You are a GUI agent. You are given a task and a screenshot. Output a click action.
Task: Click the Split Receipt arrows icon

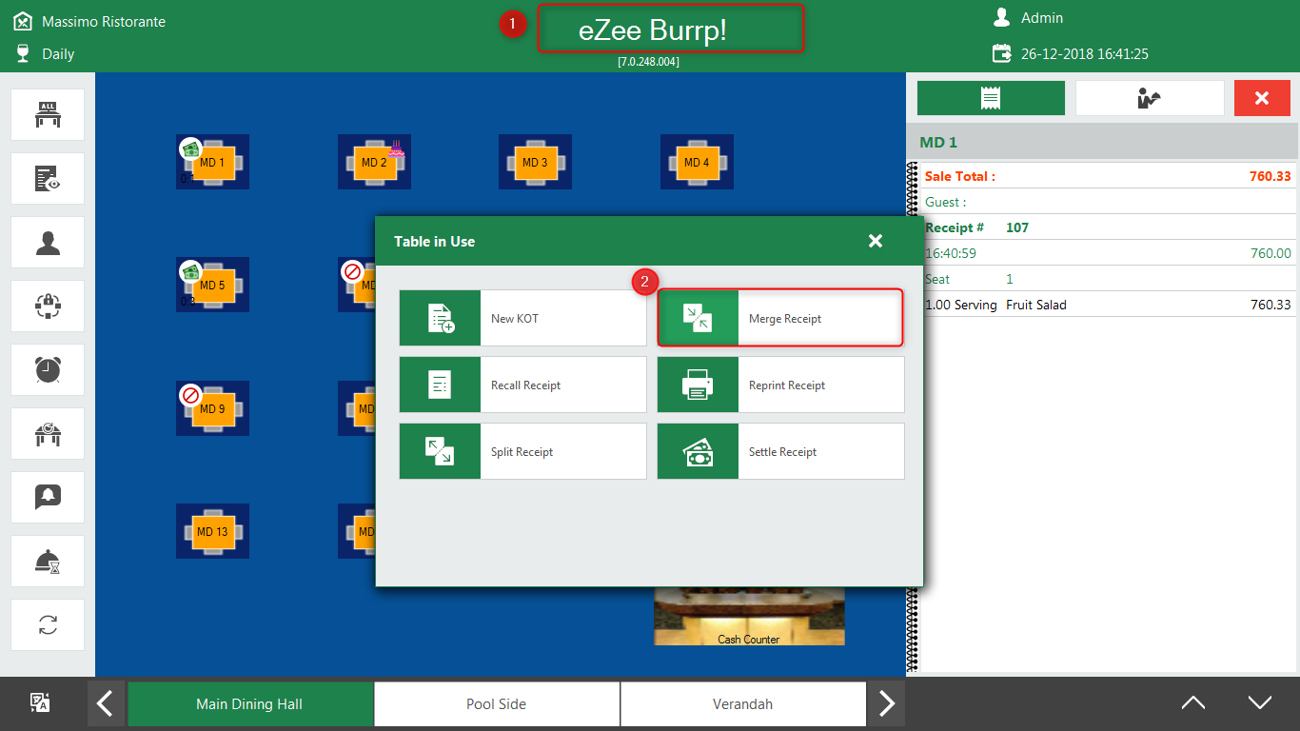pyautogui.click(x=440, y=451)
